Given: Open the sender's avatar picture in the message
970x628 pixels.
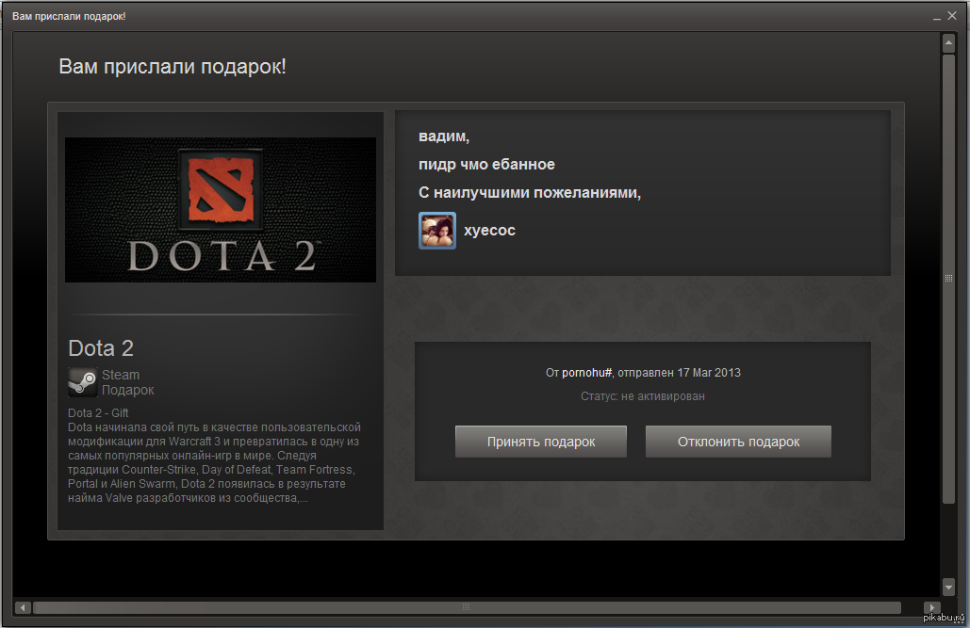Looking at the screenshot, I should (x=437, y=231).
